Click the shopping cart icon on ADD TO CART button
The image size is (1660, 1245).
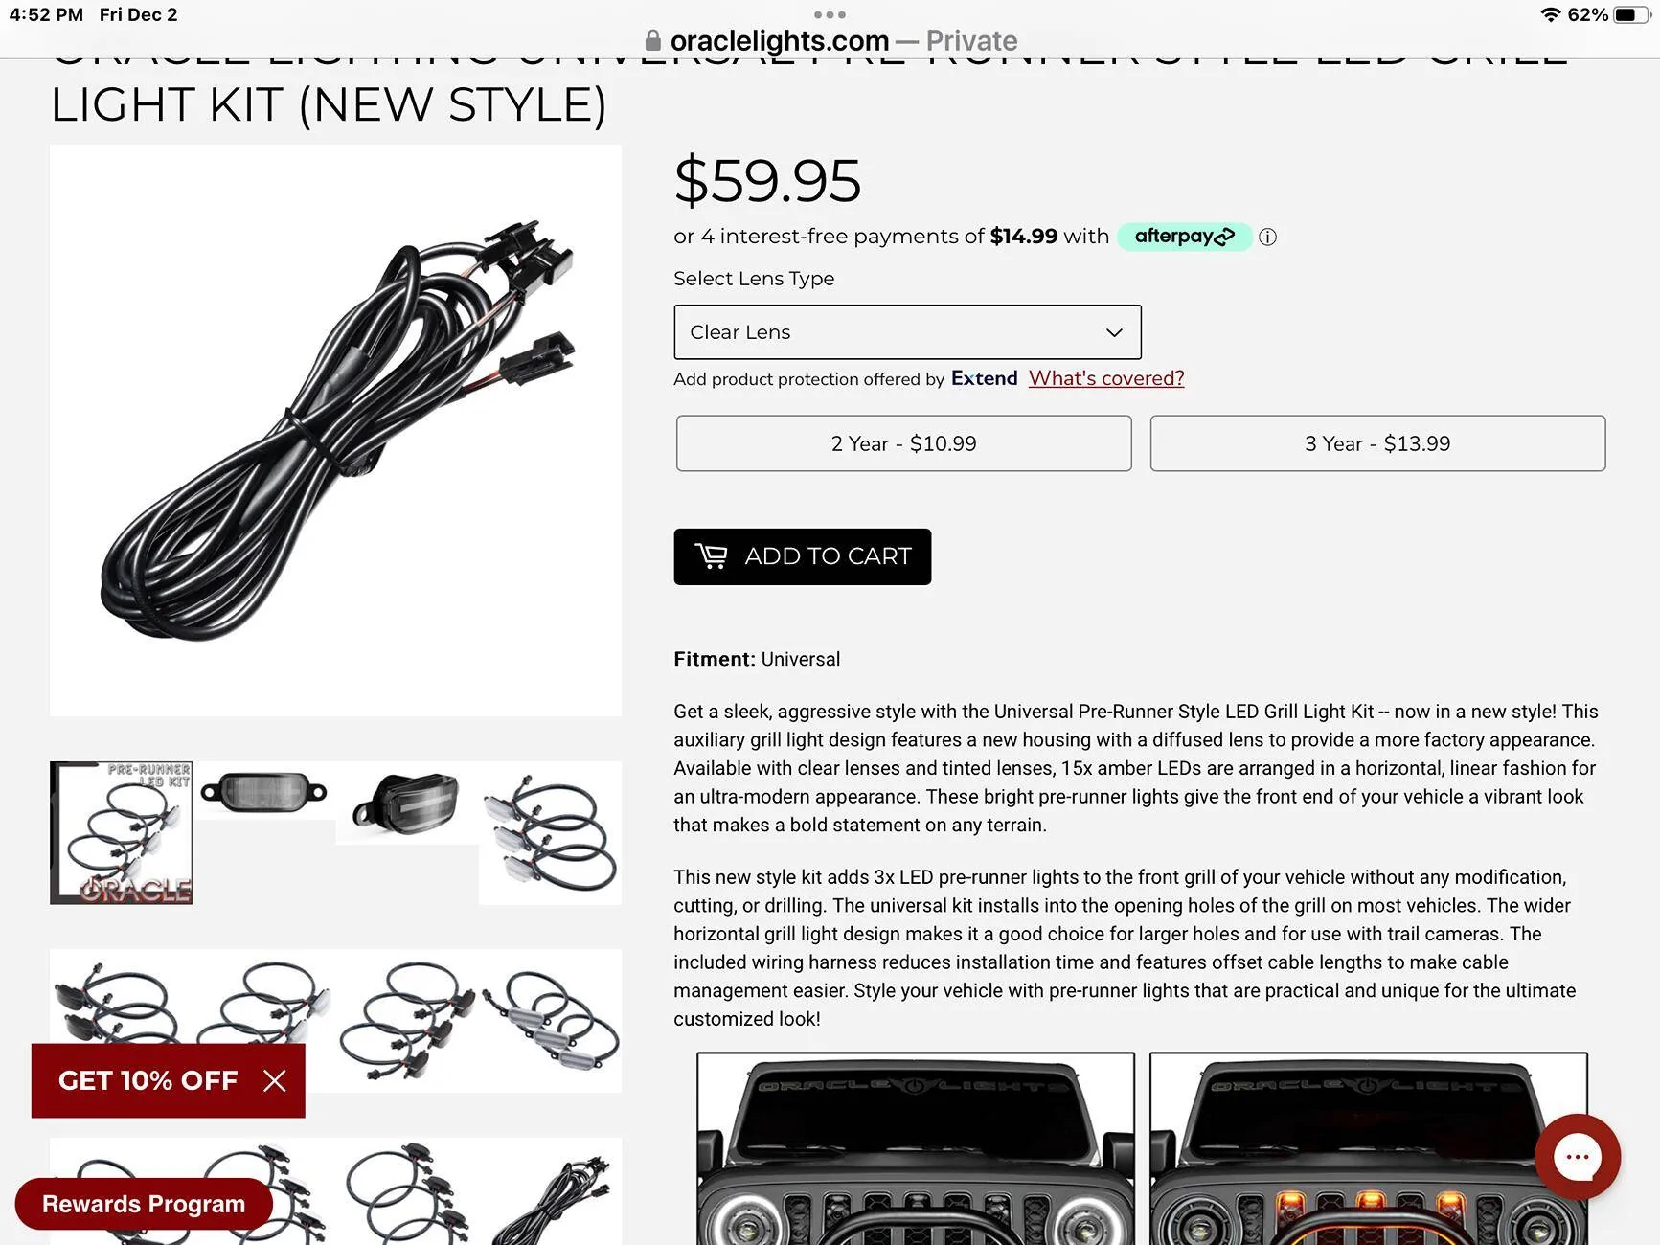tap(711, 556)
